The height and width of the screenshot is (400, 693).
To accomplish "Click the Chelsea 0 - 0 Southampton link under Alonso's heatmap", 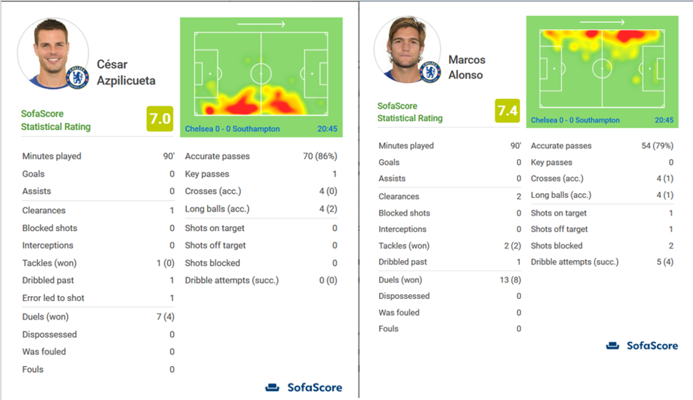I will tap(575, 120).
